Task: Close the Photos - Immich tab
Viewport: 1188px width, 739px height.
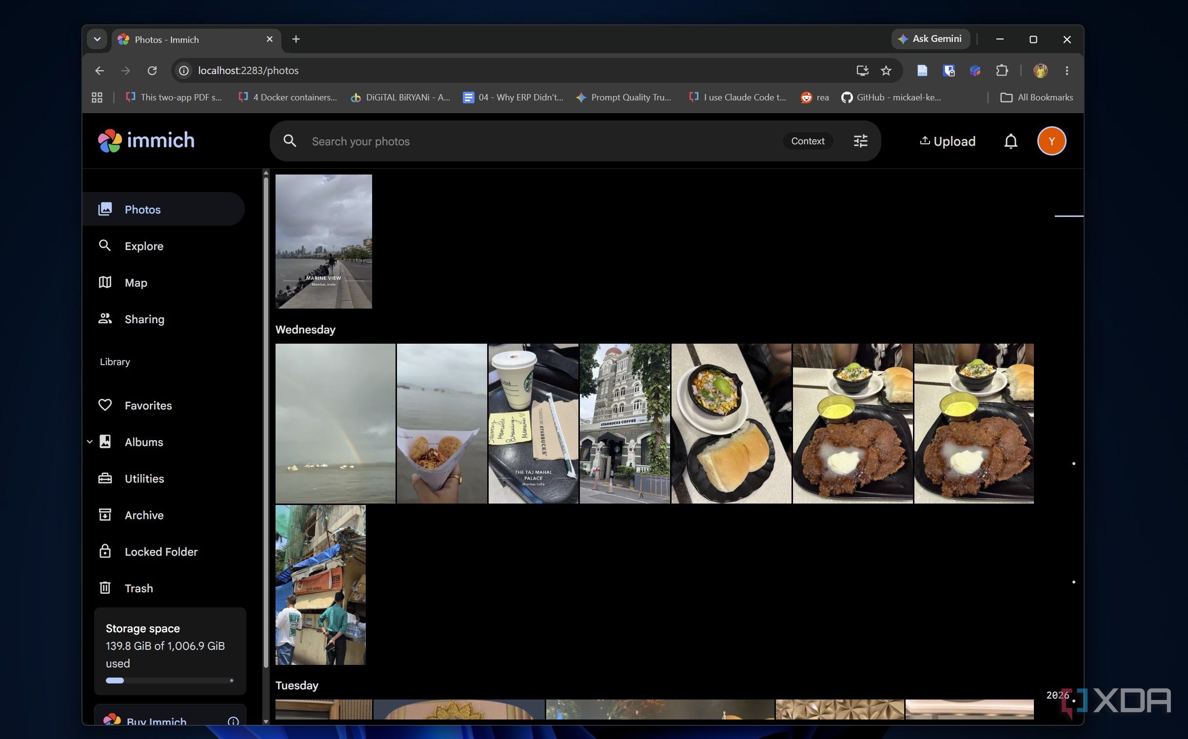Action: [x=269, y=39]
